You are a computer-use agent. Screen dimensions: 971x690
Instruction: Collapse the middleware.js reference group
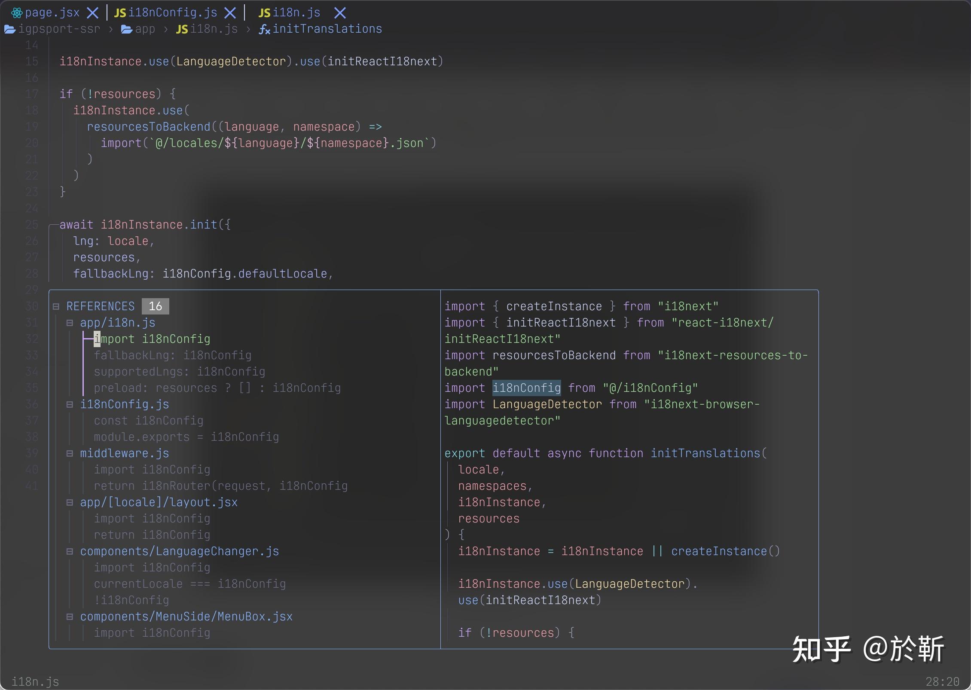click(x=70, y=453)
